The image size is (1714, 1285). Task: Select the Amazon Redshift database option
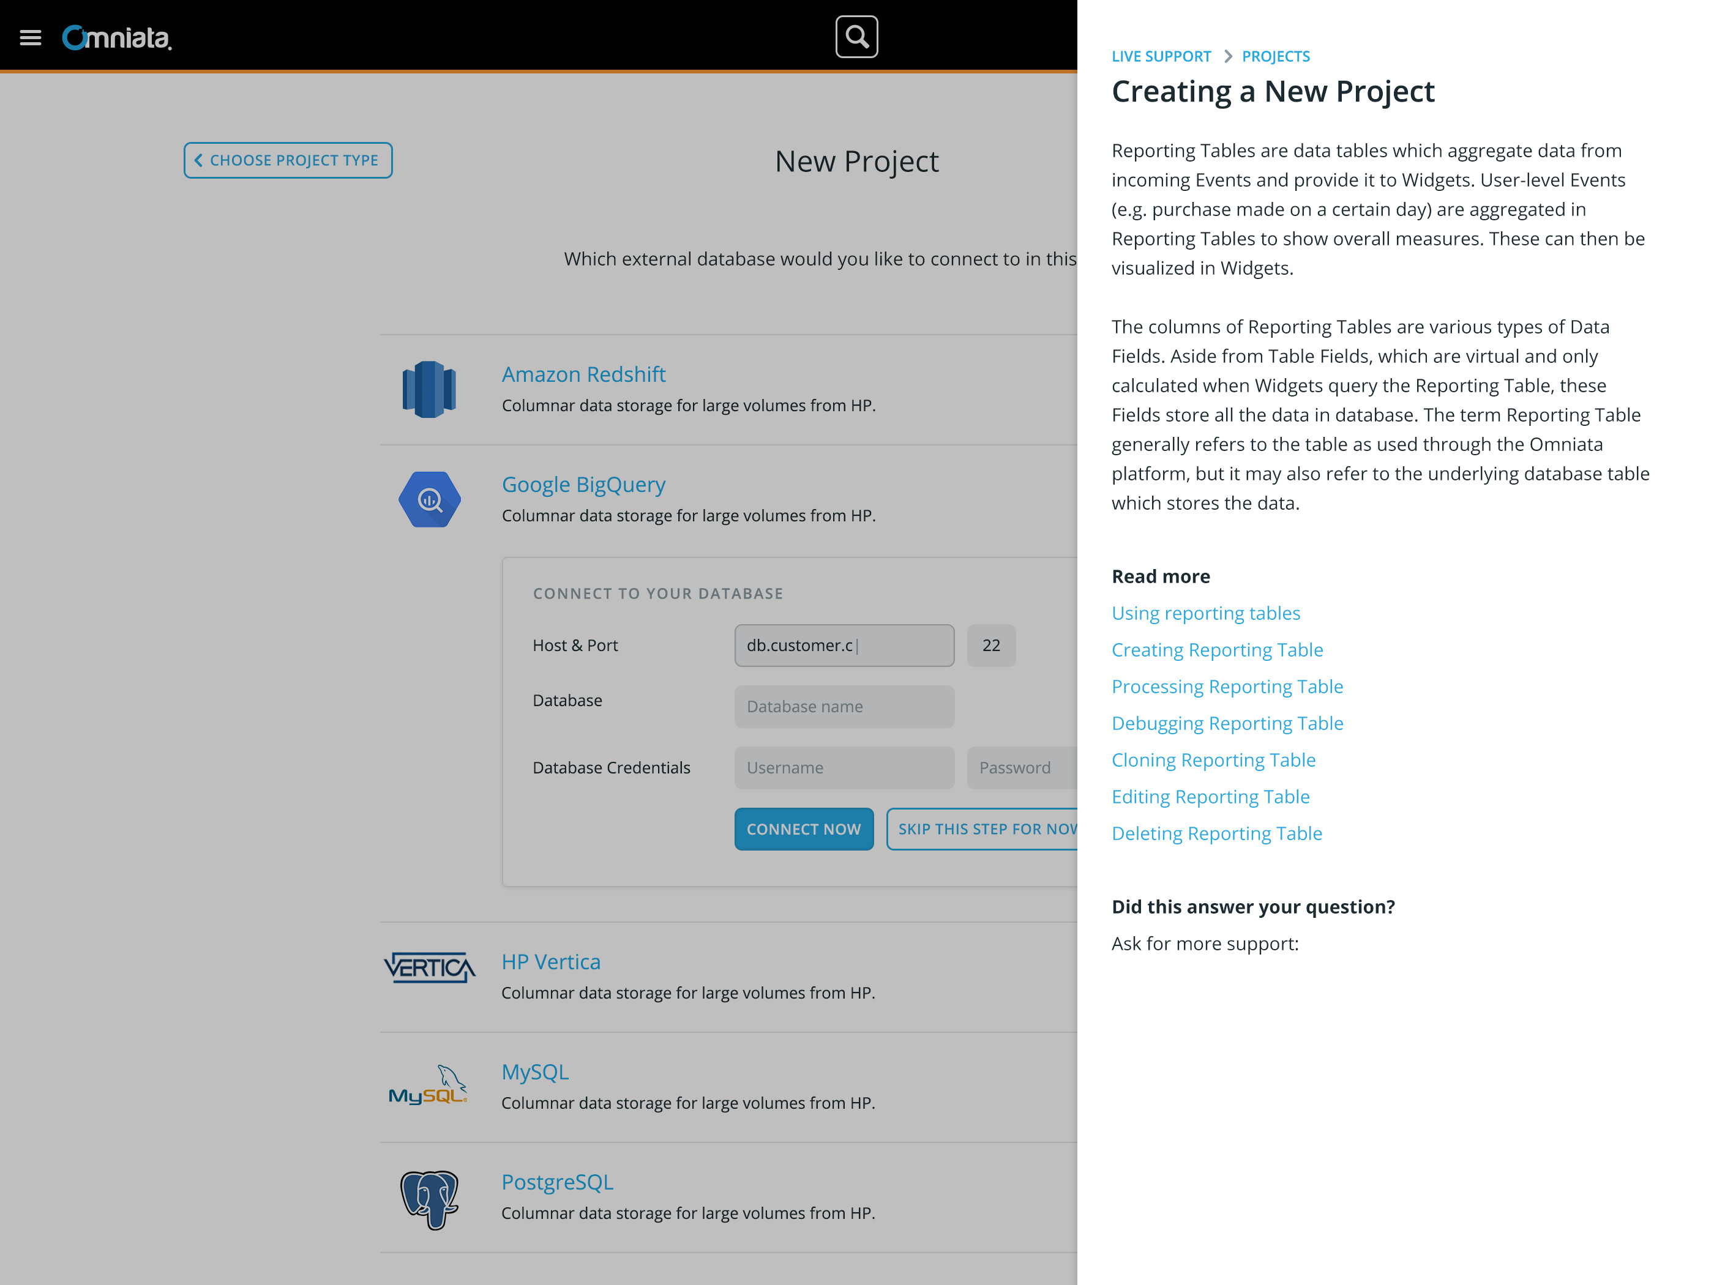coord(583,373)
